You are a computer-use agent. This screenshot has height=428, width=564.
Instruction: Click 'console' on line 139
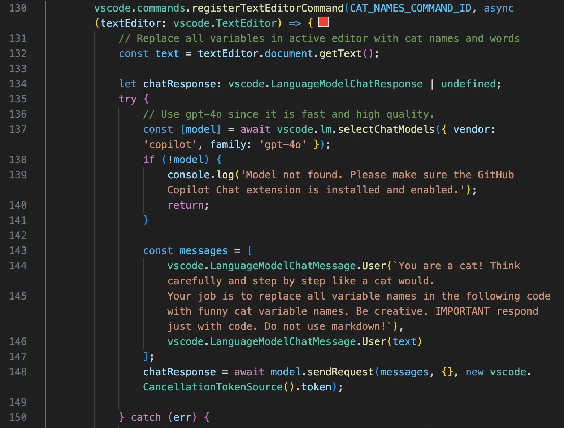pyautogui.click(x=188, y=175)
